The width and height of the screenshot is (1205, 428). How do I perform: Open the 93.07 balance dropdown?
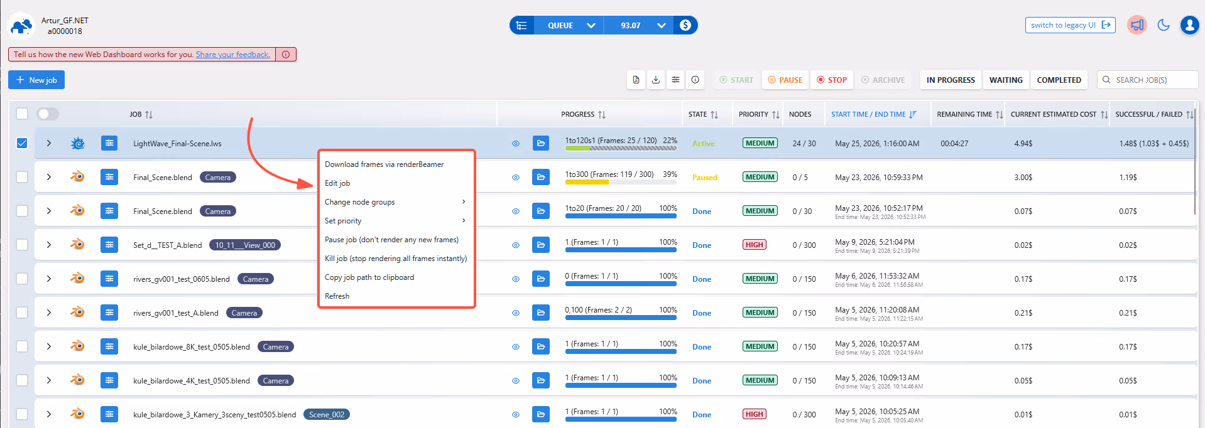[639, 25]
